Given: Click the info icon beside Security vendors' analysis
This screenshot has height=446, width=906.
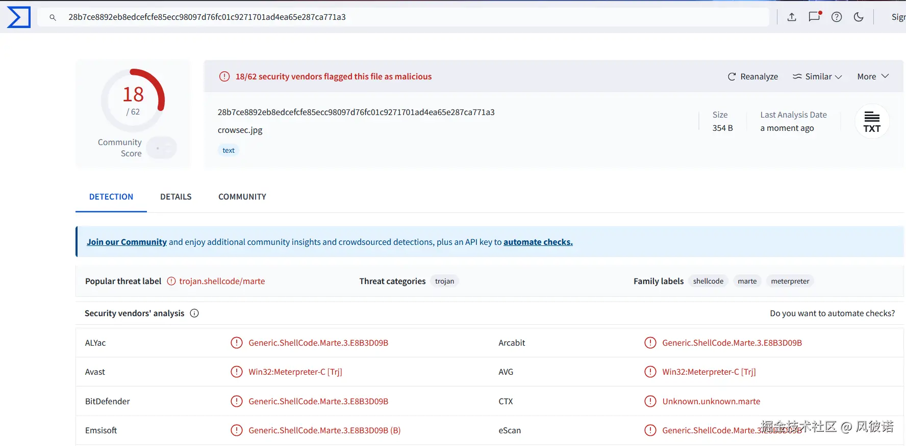Looking at the screenshot, I should [x=194, y=313].
